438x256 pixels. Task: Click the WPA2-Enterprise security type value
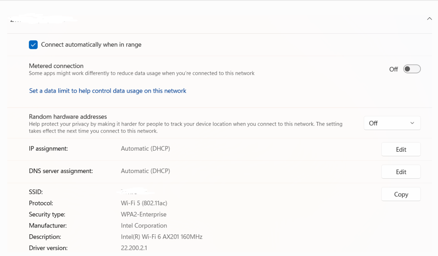click(144, 214)
